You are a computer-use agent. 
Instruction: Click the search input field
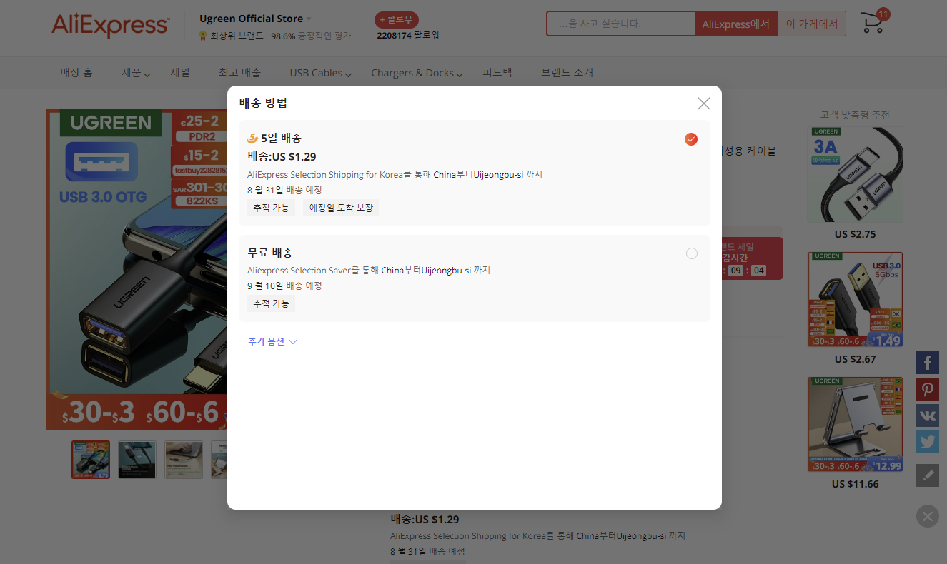pos(620,24)
